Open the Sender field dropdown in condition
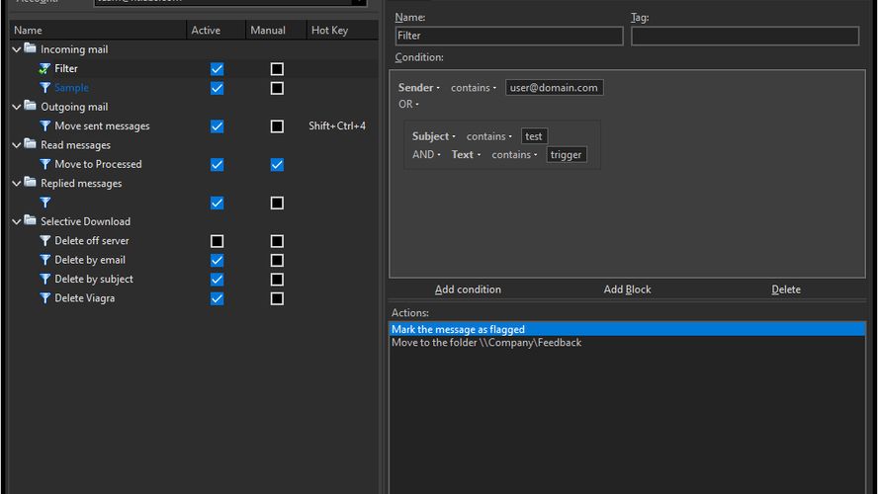Viewport: 878px width, 494px height. tap(420, 88)
